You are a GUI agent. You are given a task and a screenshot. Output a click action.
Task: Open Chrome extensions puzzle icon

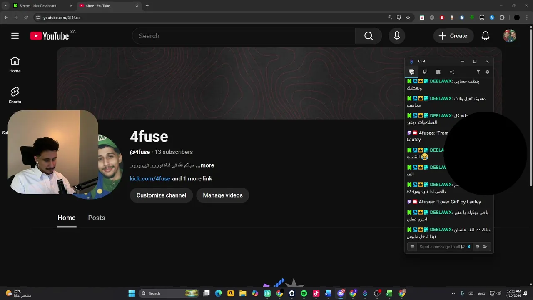(502, 17)
